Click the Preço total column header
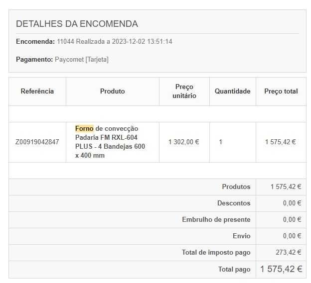 (x=281, y=92)
